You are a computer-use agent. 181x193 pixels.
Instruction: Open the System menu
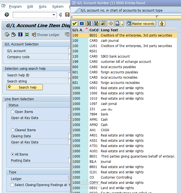[58, 7]
